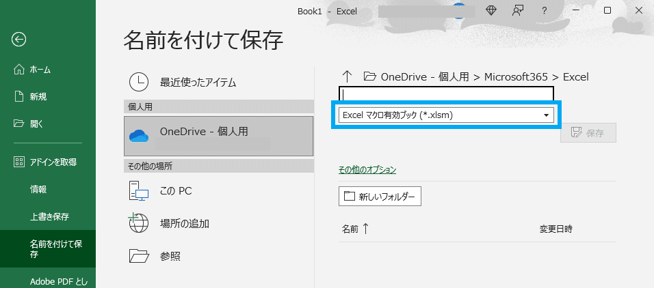
Task: Open その他のオプション link
Action: [x=367, y=170]
